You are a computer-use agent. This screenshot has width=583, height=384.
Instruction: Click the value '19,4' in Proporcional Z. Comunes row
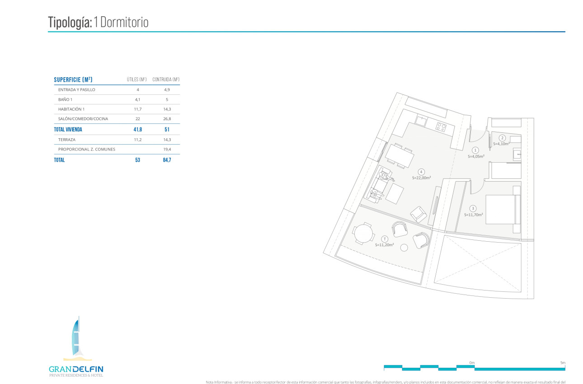pos(167,149)
